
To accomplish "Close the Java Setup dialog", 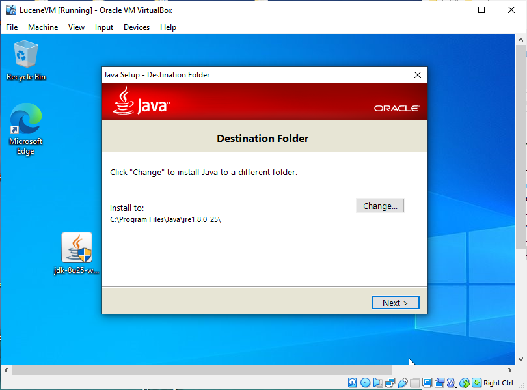I will (x=418, y=75).
